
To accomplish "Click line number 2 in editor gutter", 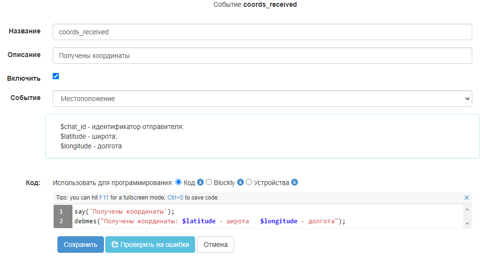I will point(62,221).
